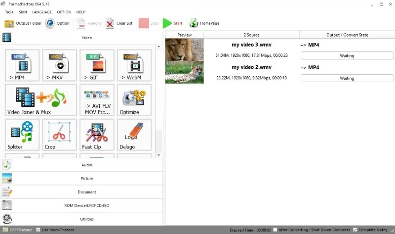The height and width of the screenshot is (234, 395).
Task: Open the C:\FFOutput folder in status bar
Action: click(x=17, y=230)
